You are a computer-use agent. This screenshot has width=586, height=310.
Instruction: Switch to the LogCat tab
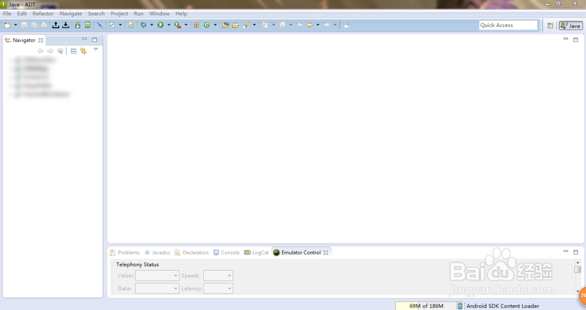tap(257, 253)
